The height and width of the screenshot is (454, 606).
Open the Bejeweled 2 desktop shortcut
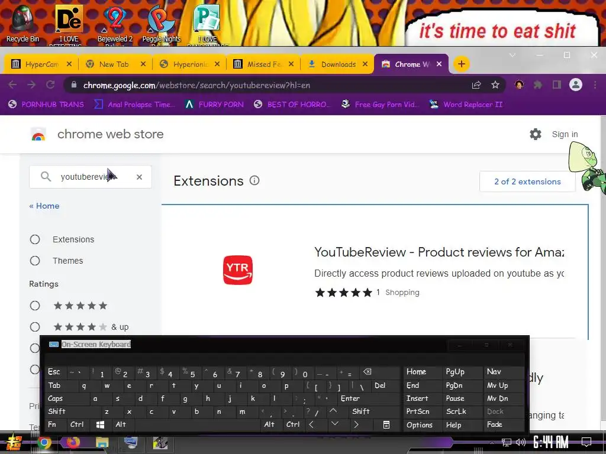[x=115, y=23]
